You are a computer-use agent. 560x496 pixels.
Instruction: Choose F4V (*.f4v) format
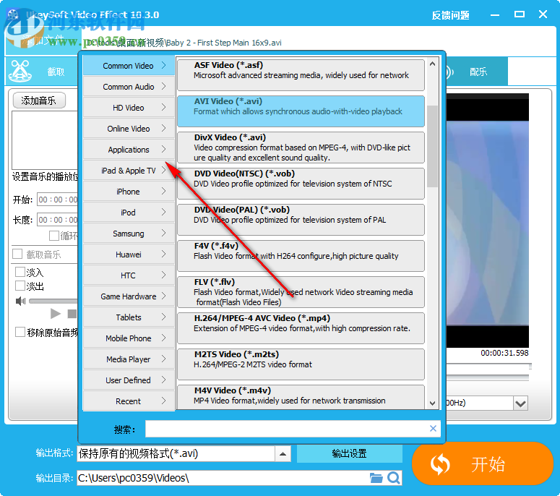(x=301, y=255)
